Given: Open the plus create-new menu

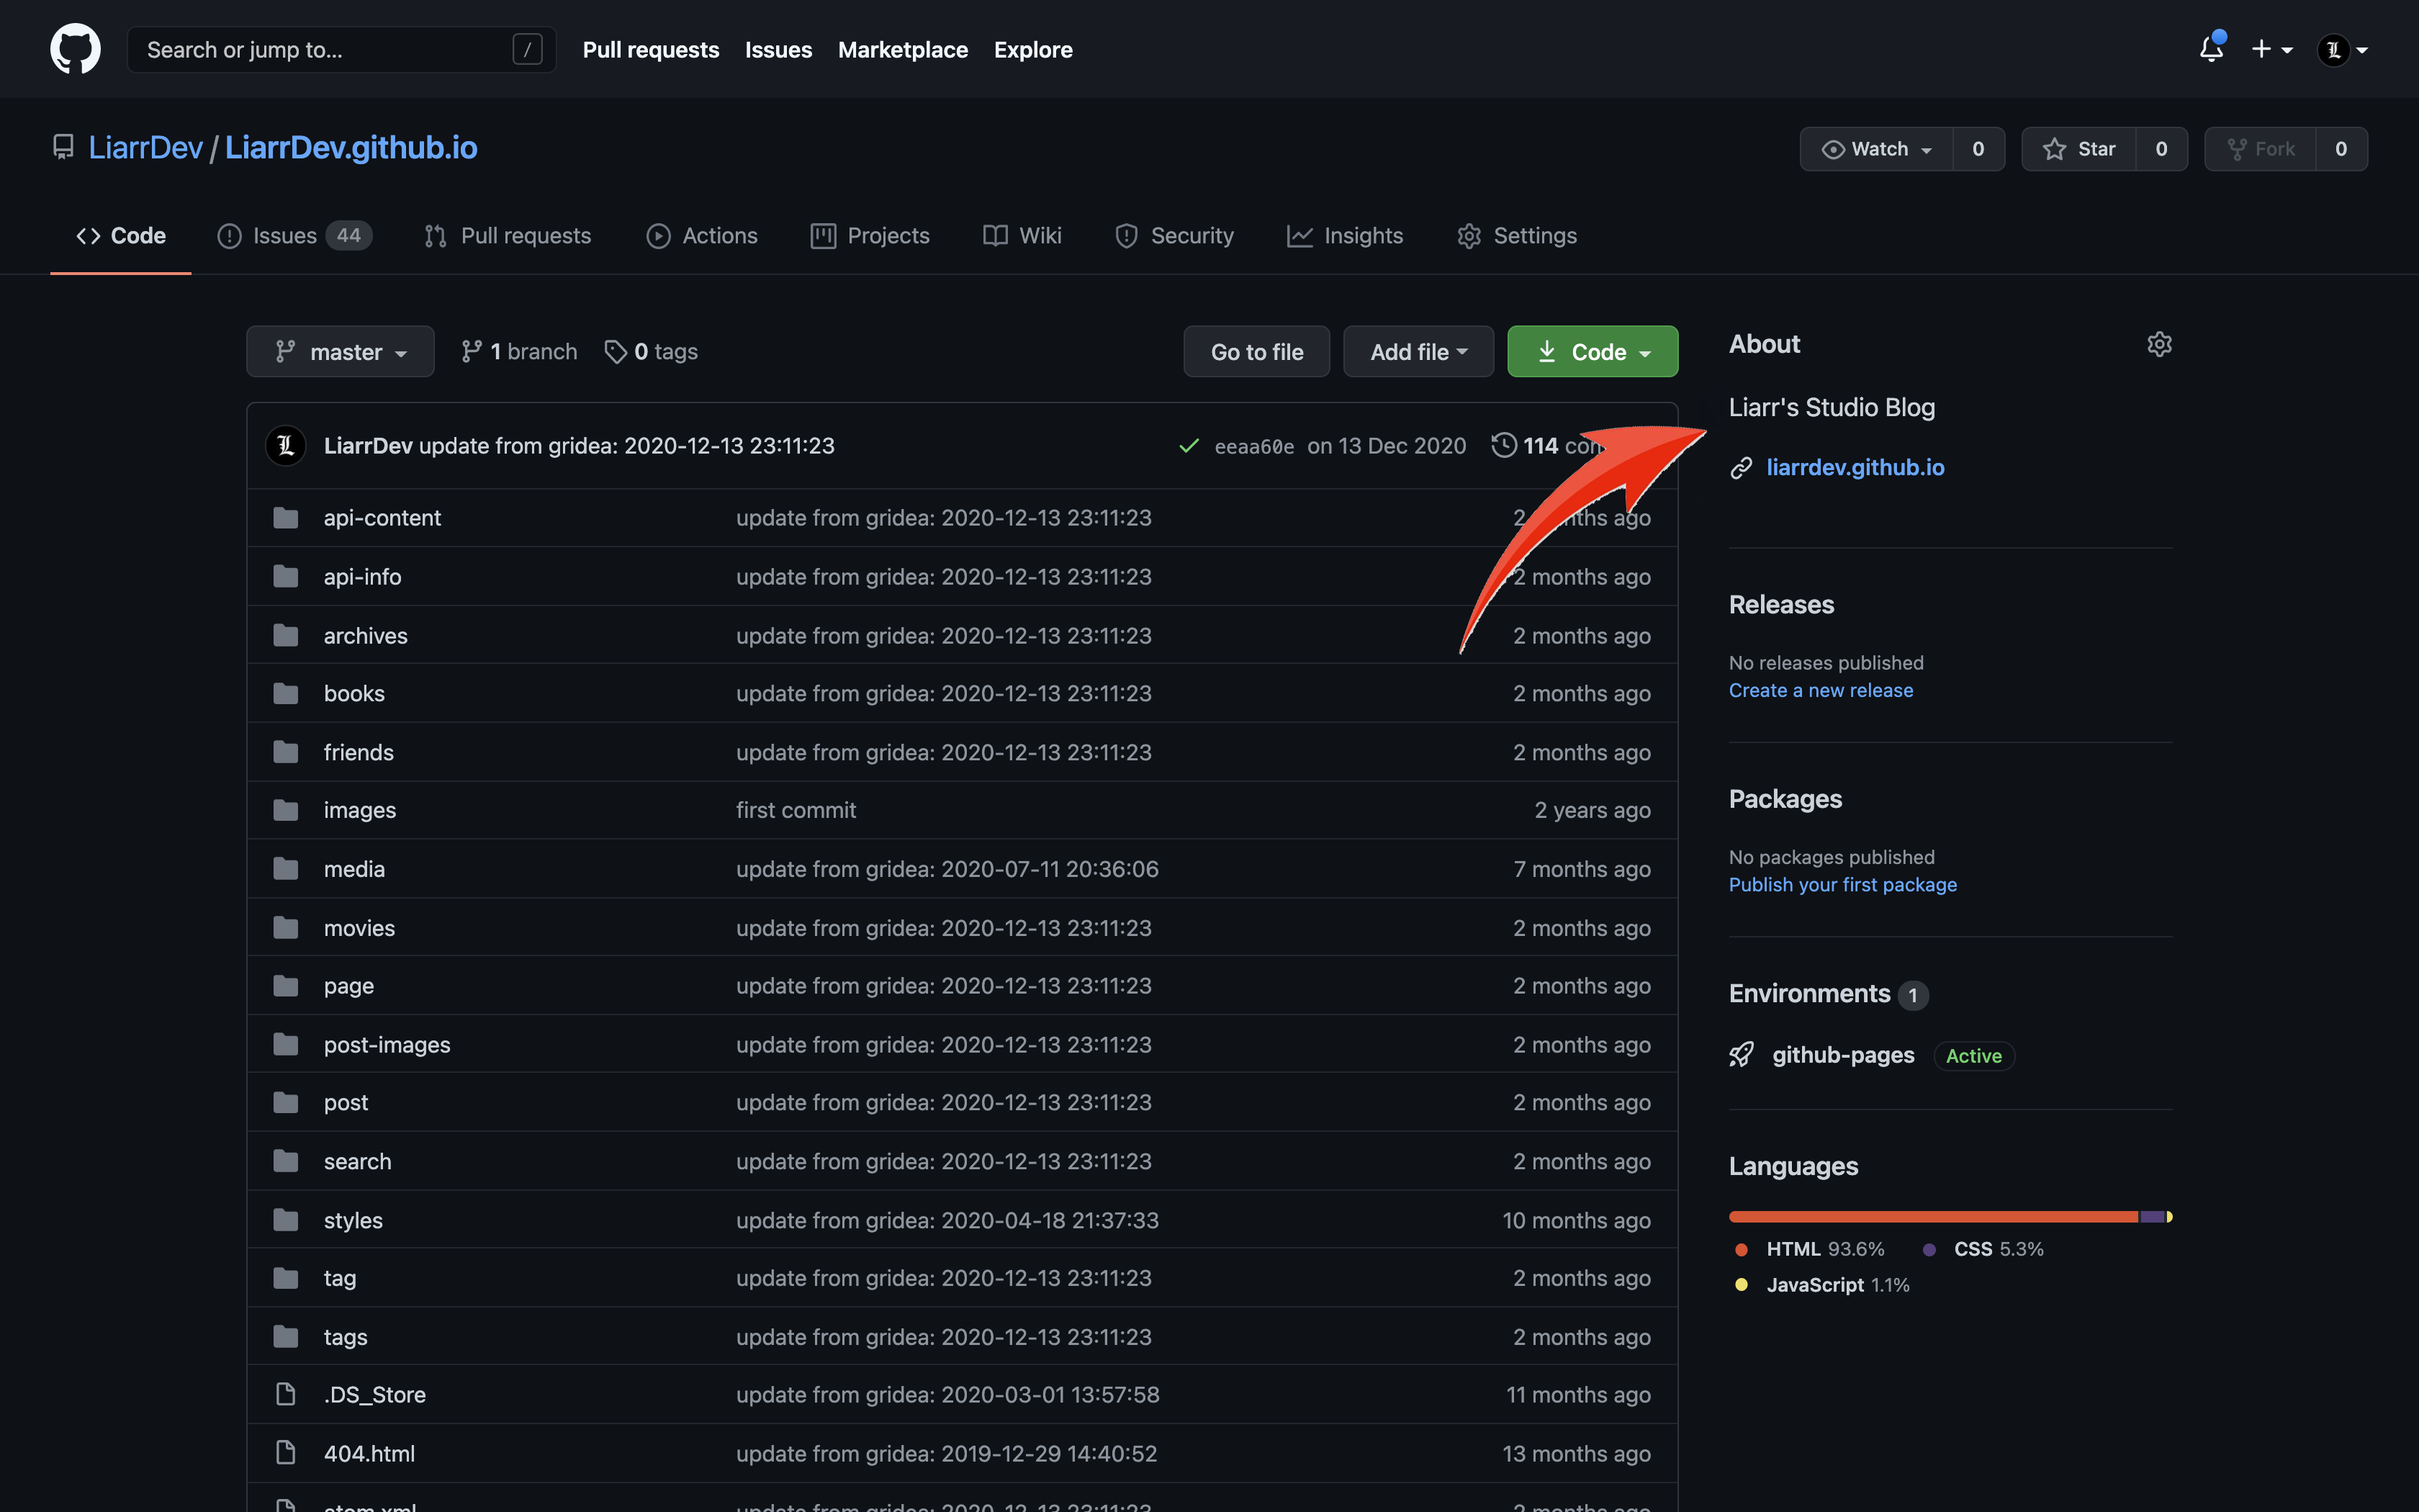Looking at the screenshot, I should [2271, 49].
